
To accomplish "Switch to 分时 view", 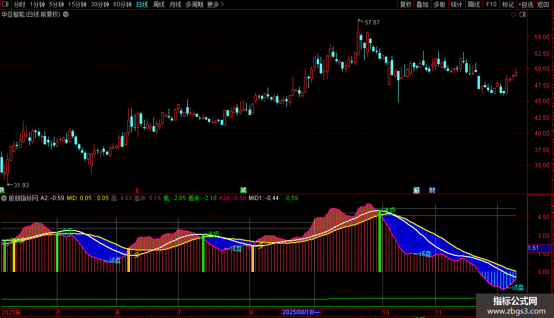I will click(20, 4).
